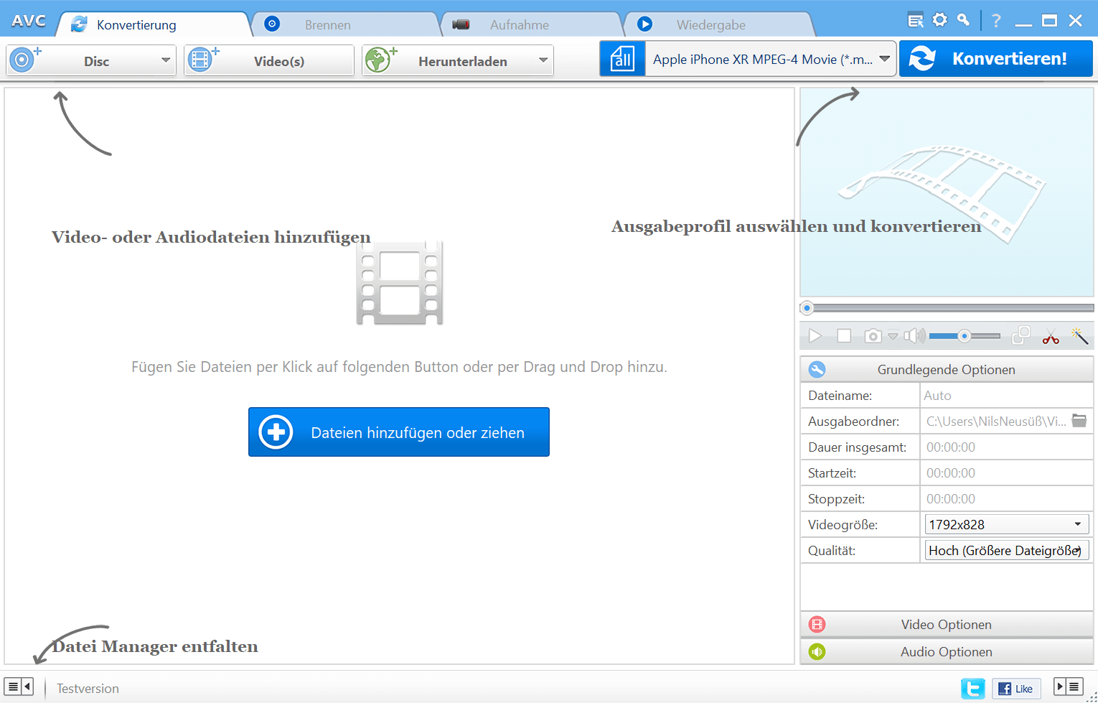
Task: Click the Facebook Like button
Action: [1016, 689]
